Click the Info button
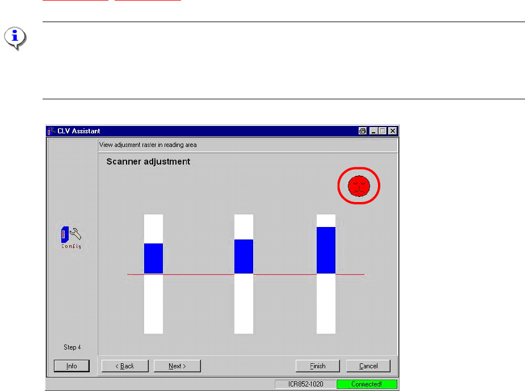525x391 pixels. (x=72, y=366)
